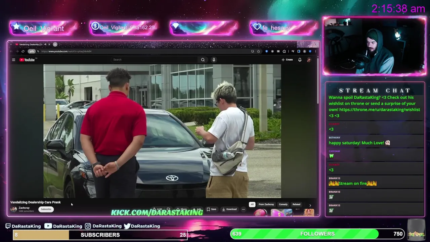Open the browser profile avatar icon
The height and width of the screenshot is (242, 430).
click(304, 51)
